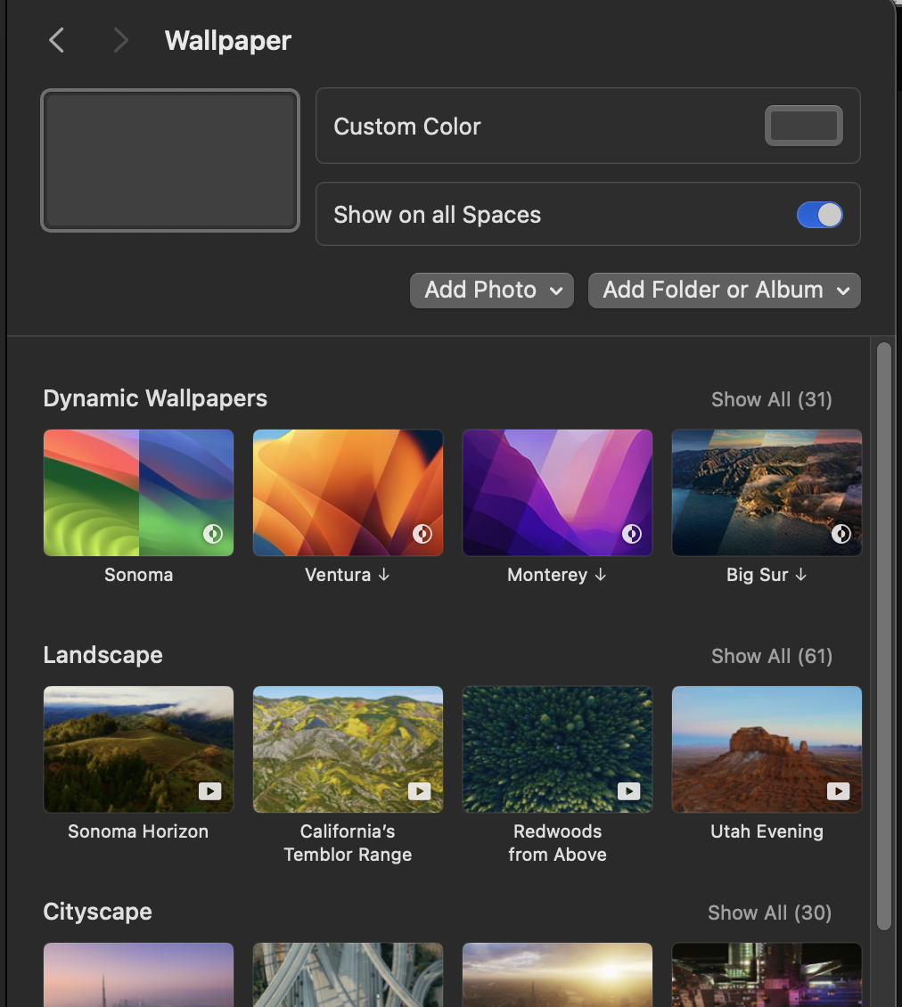Click the Monterey name label

coord(547,575)
